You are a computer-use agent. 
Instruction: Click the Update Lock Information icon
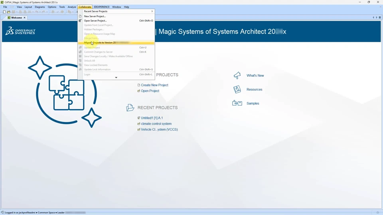click(80, 69)
